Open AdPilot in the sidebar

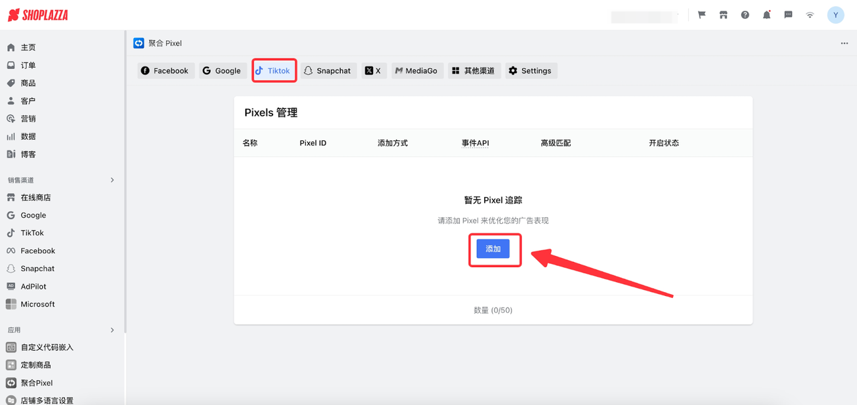[35, 286]
